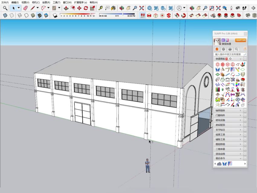Activate the Rotate tool
The width and height of the screenshot is (257, 193).
[86, 8]
